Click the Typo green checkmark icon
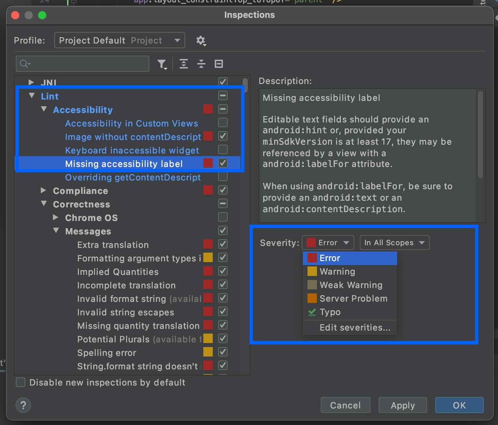Viewport: 498px width, 425px height. tap(312, 312)
